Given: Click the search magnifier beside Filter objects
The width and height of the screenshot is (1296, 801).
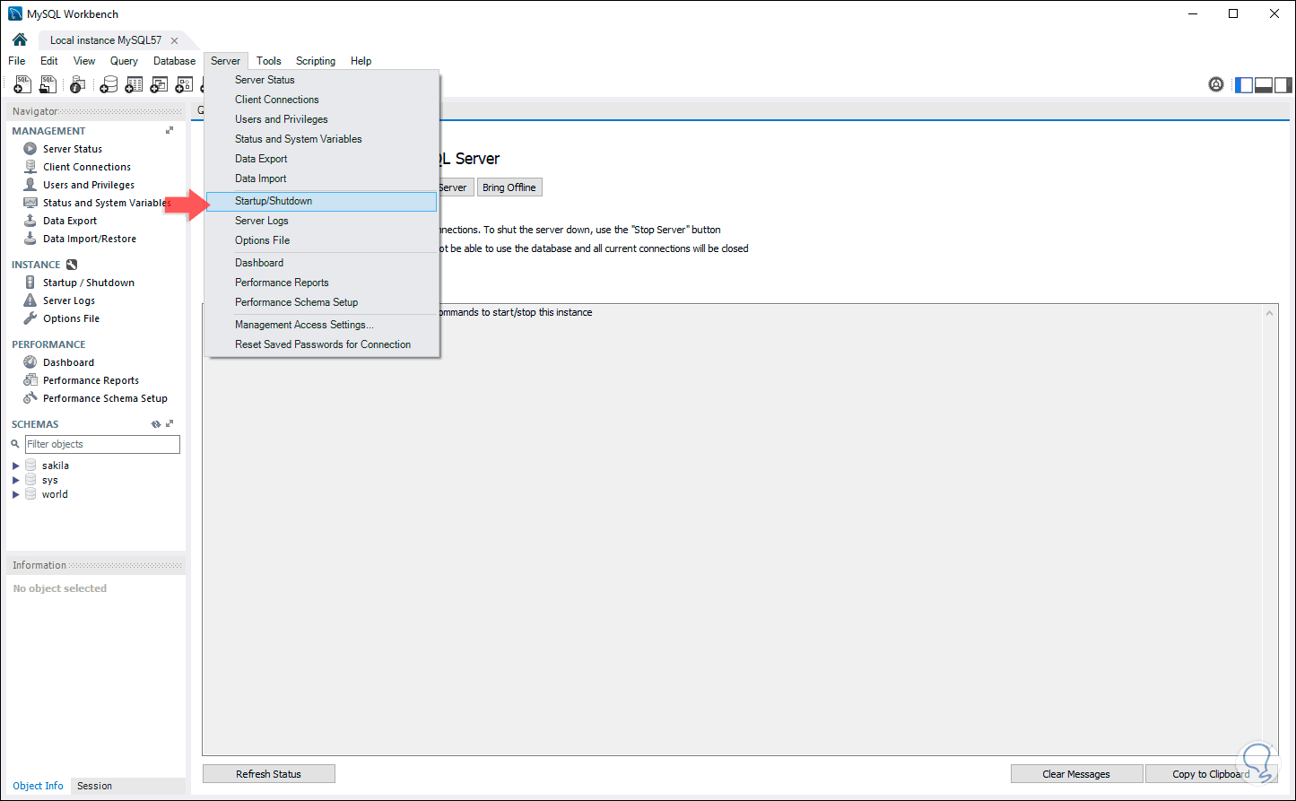Looking at the screenshot, I should (15, 444).
